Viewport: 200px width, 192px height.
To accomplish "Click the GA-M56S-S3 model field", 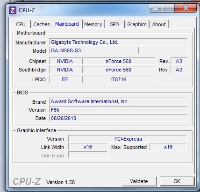I will coord(93,50).
